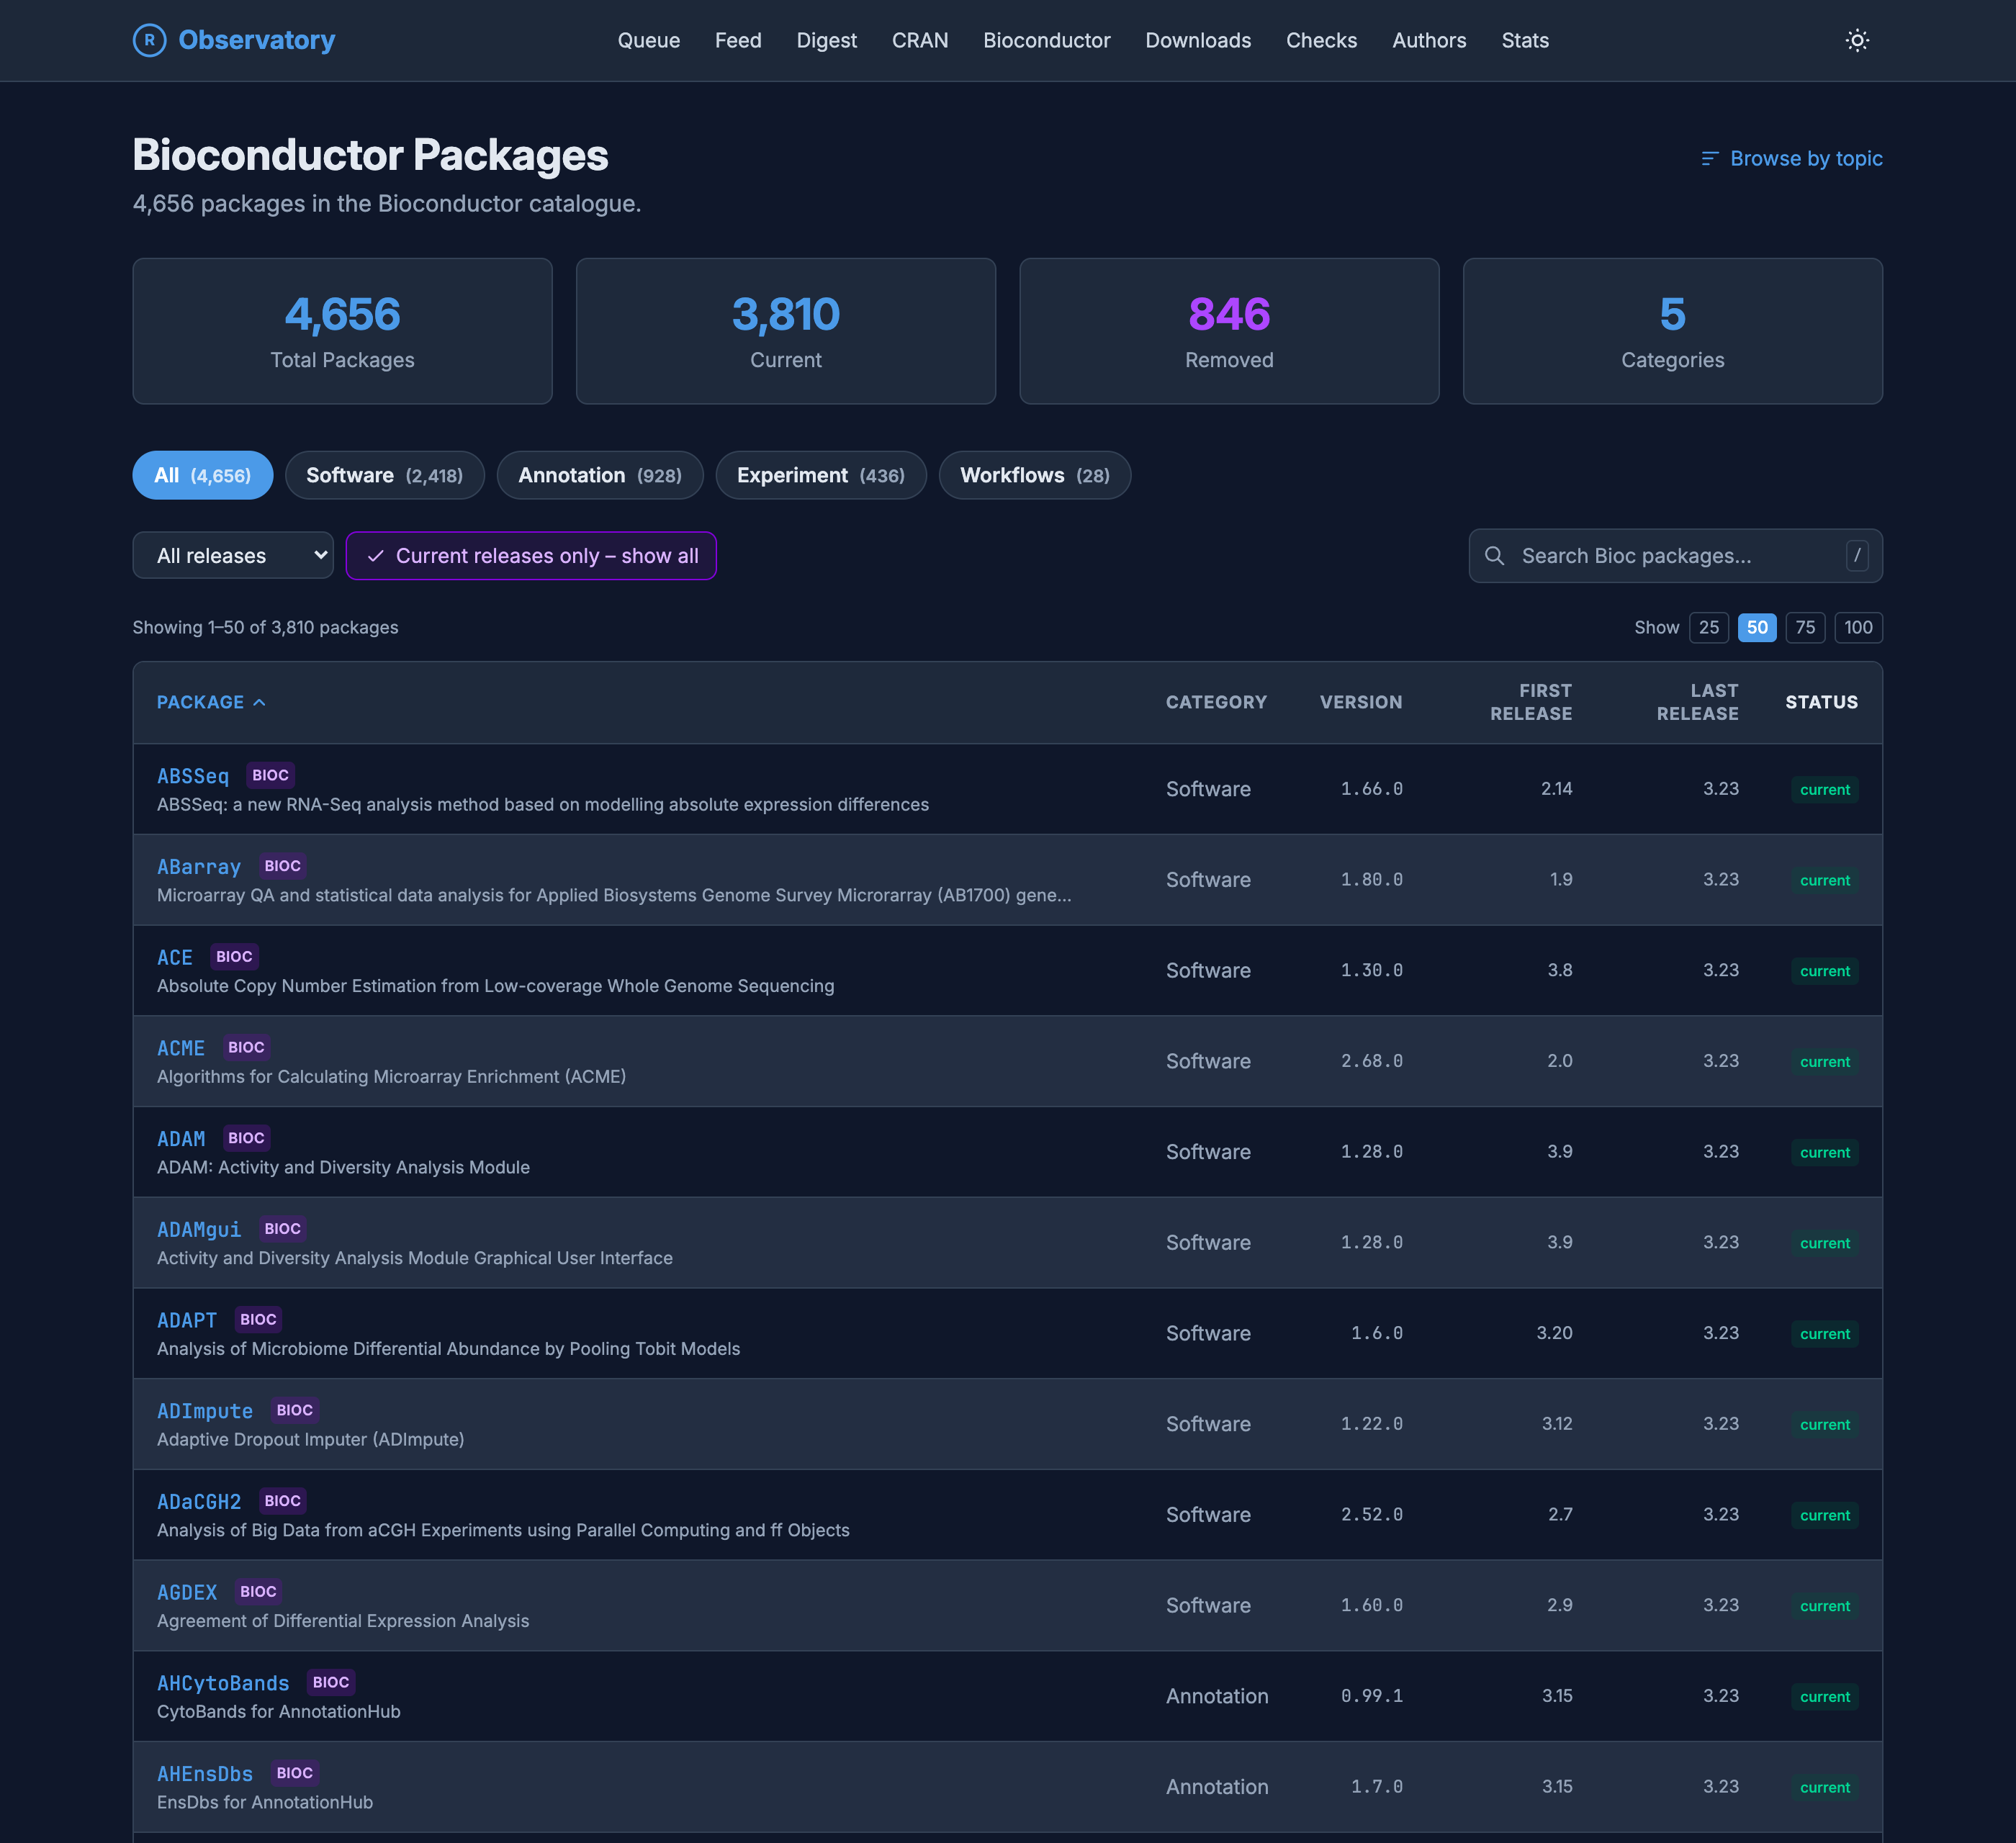Click the Category column header

[1216, 703]
